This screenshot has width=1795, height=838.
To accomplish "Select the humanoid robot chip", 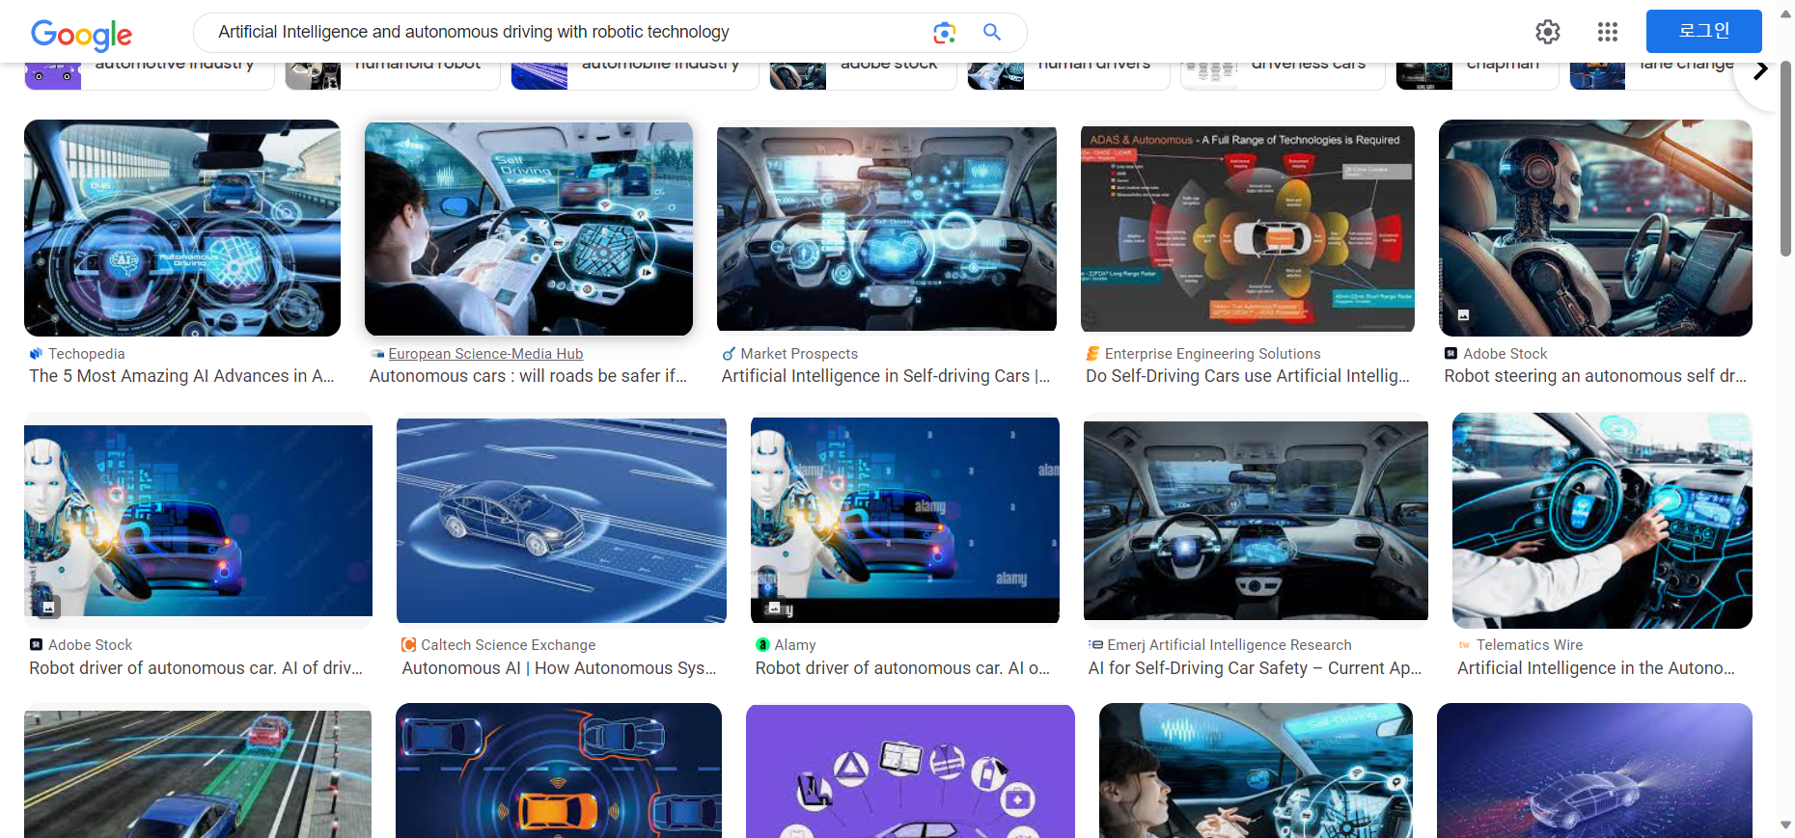I will [393, 75].
